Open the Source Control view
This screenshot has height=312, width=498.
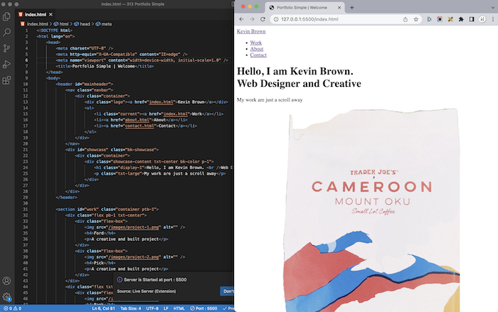[x=6, y=48]
